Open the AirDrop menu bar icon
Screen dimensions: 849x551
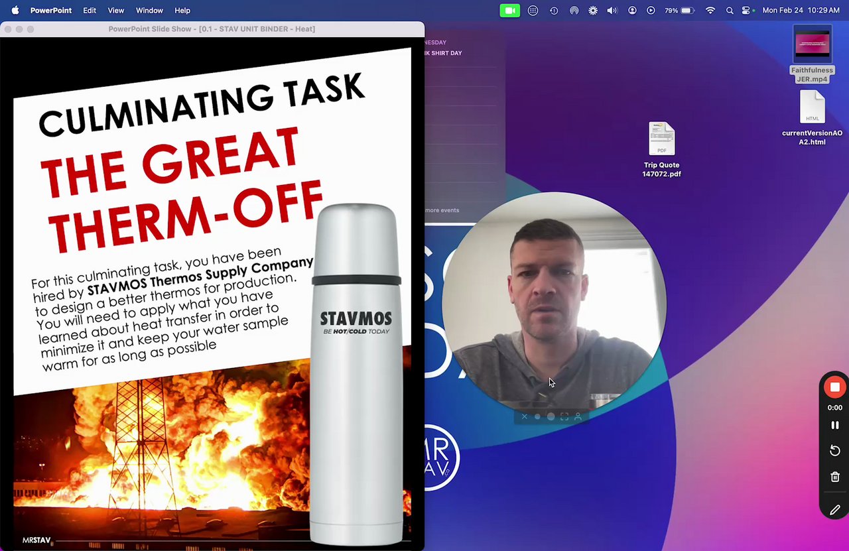574,11
